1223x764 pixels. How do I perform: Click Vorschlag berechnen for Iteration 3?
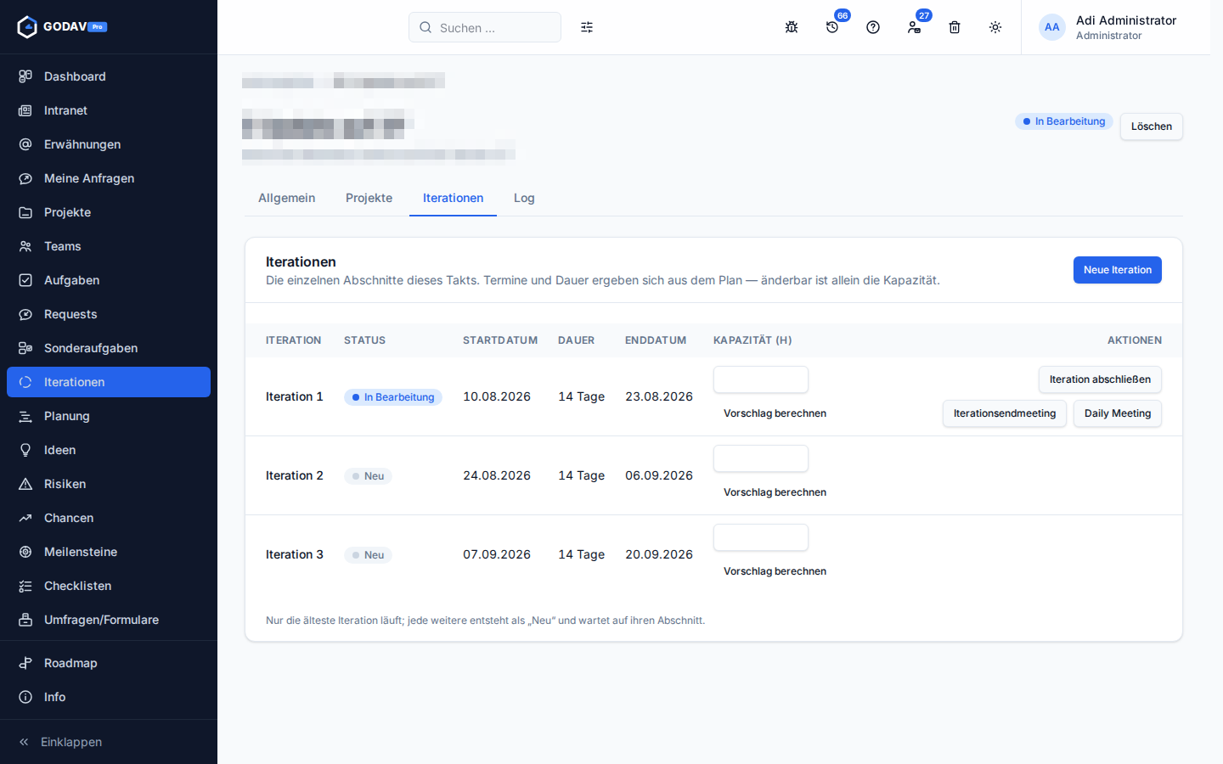coord(775,571)
